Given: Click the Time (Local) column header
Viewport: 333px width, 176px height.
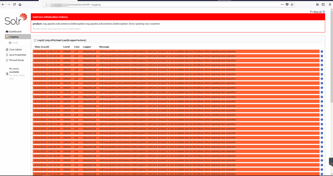Looking at the screenshot, I should pyautogui.click(x=42, y=47).
